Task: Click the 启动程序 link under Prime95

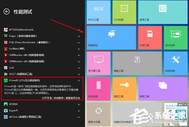Action: coord(59,98)
